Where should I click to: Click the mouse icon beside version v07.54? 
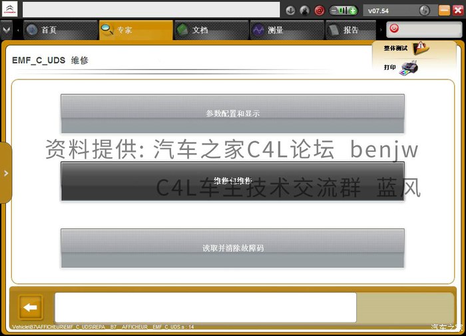pos(425,11)
